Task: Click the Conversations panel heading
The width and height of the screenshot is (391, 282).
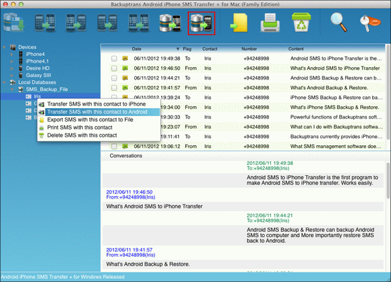Action: coord(126,156)
